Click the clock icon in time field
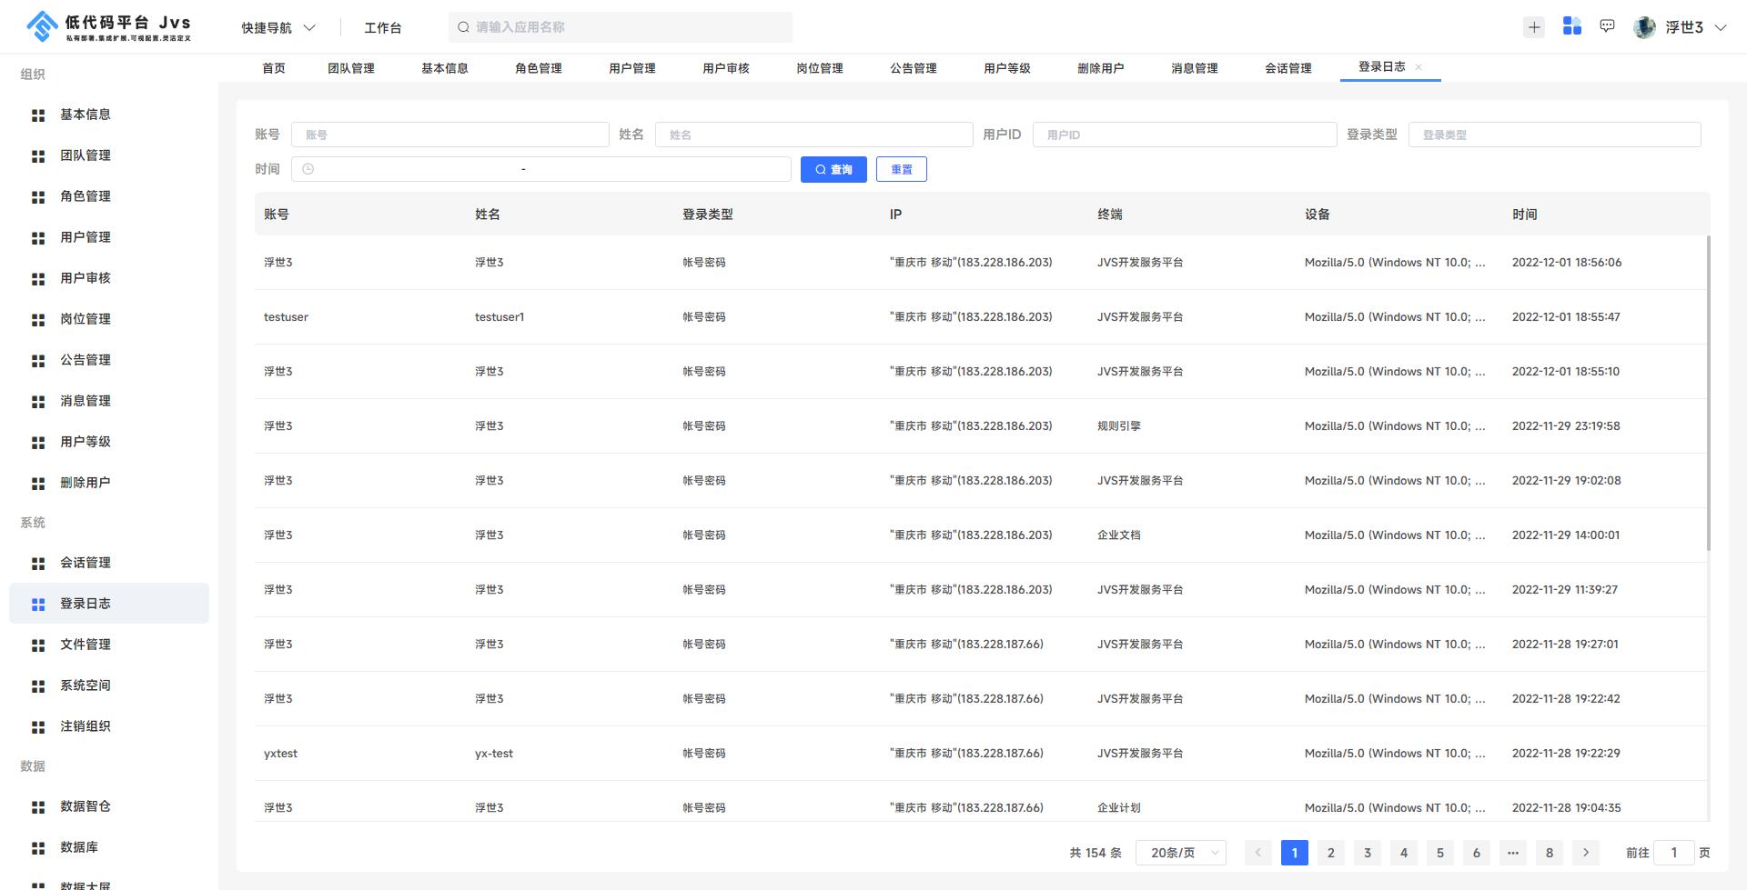This screenshot has width=1747, height=890. [308, 169]
